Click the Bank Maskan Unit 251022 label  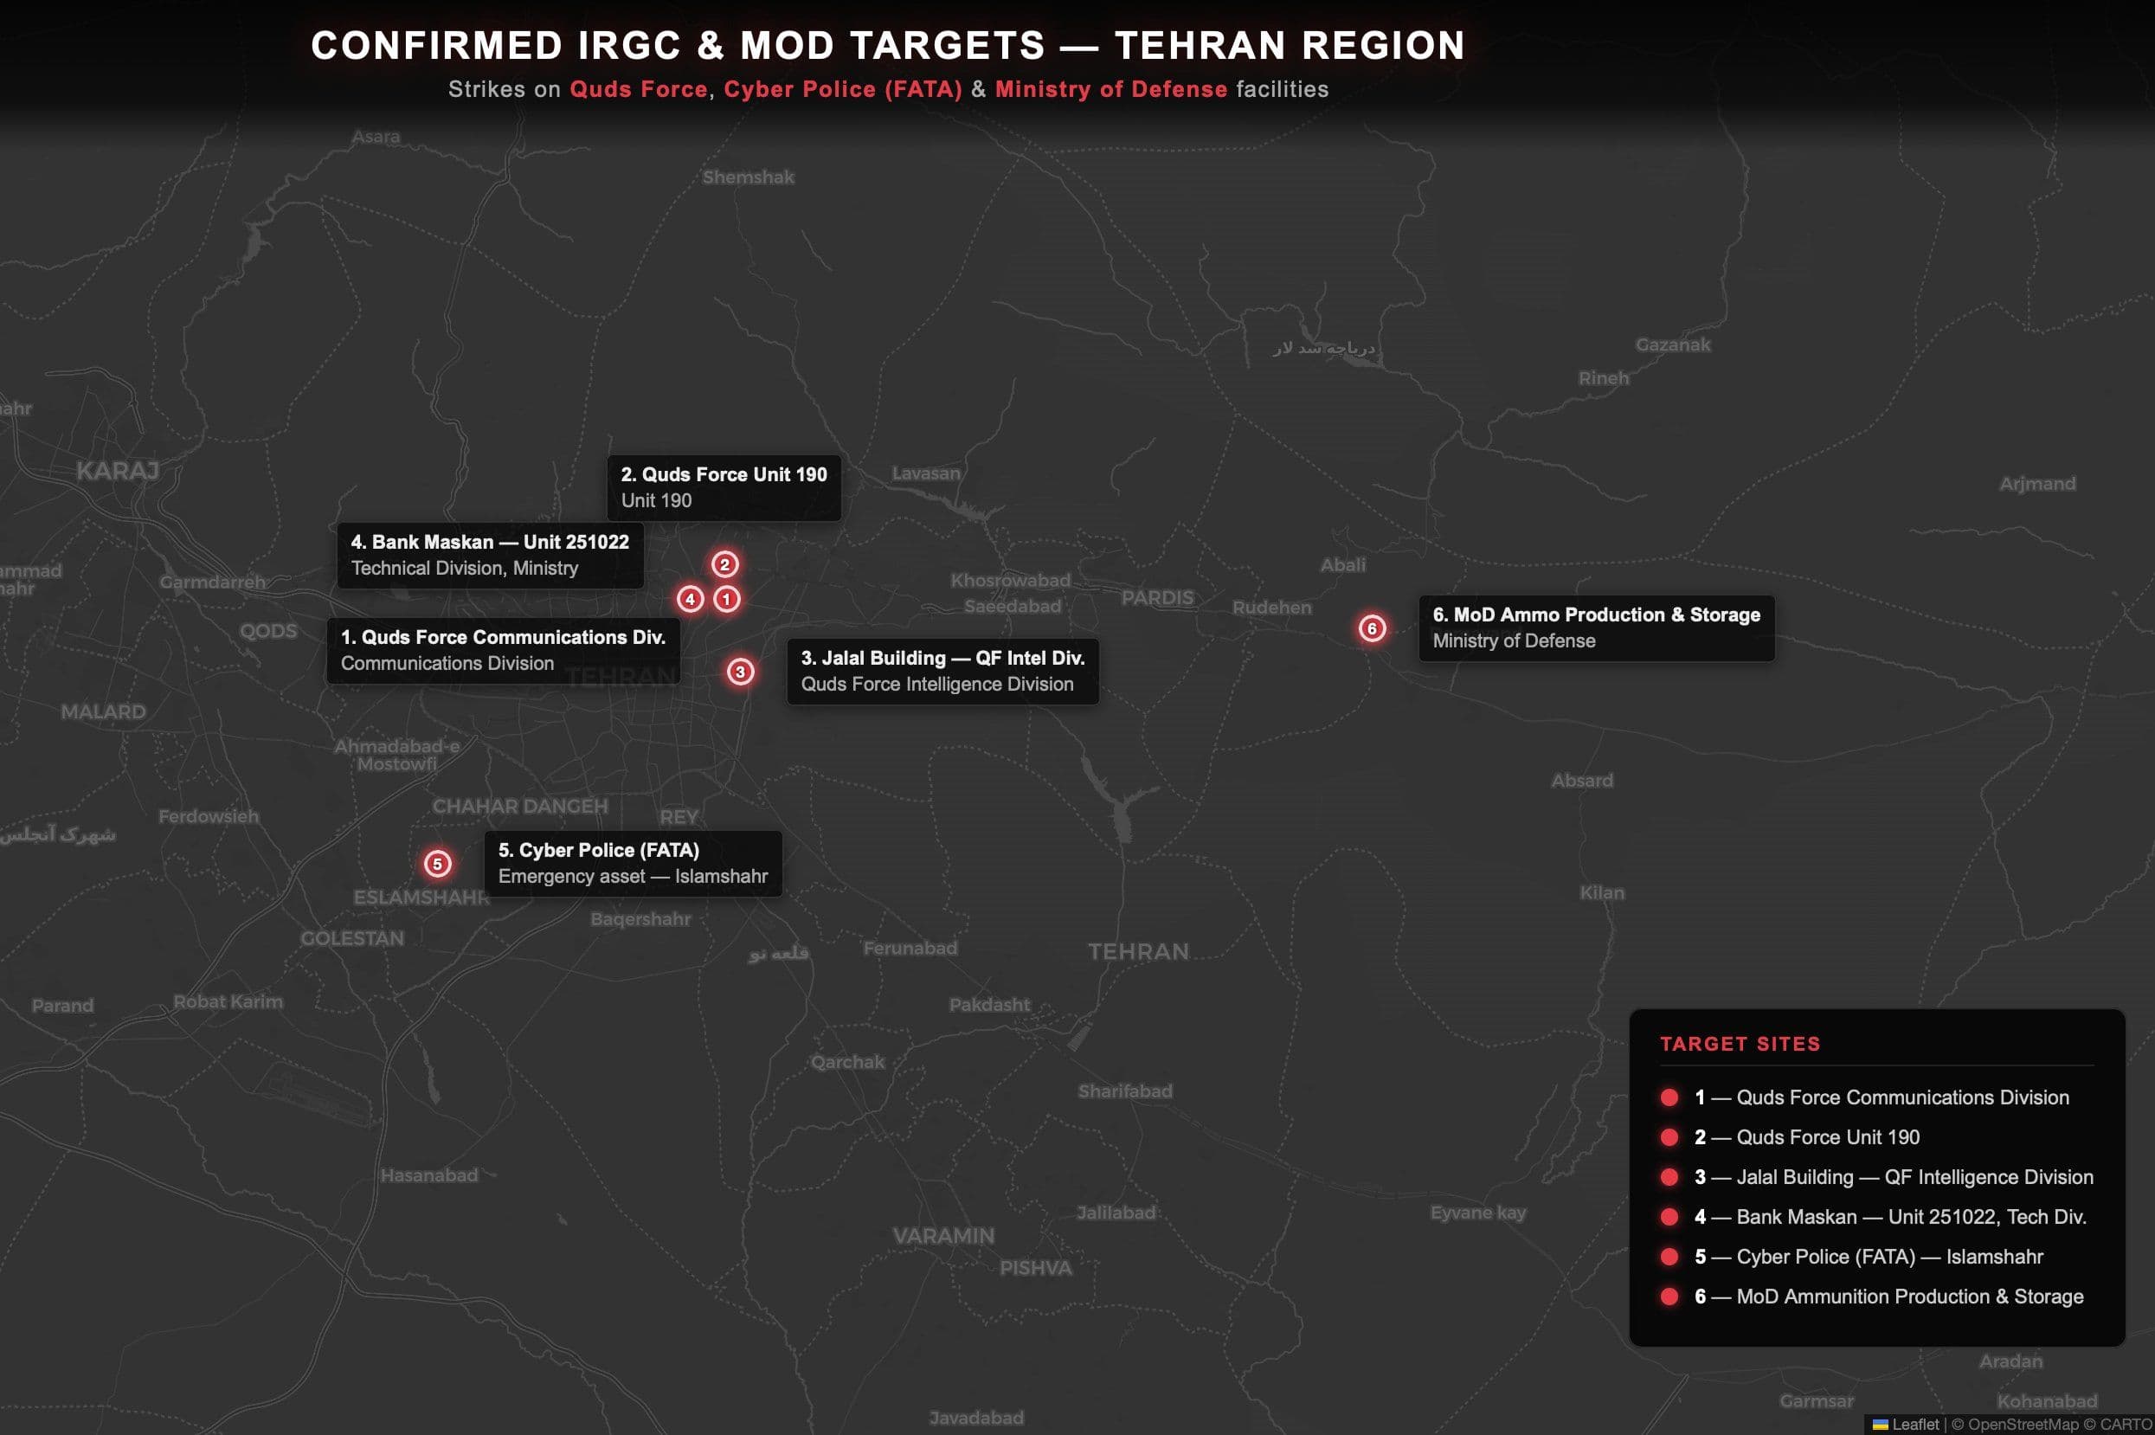tap(491, 555)
